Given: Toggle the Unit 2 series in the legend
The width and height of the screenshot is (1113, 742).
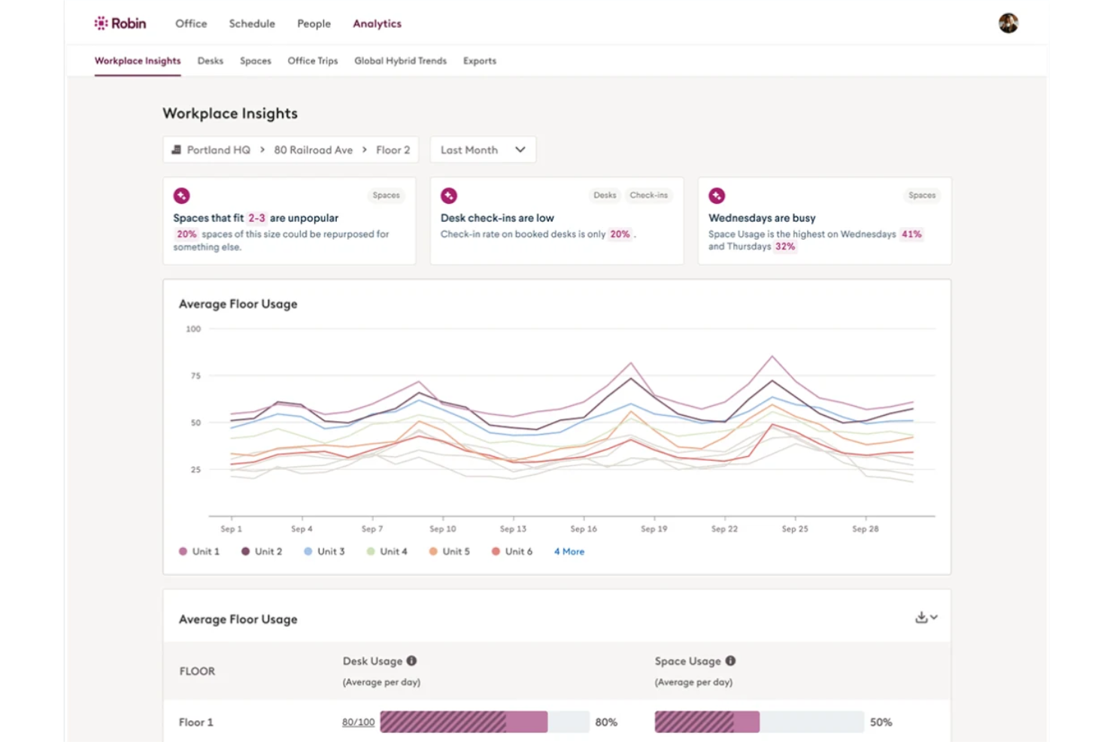Looking at the screenshot, I should (x=262, y=551).
